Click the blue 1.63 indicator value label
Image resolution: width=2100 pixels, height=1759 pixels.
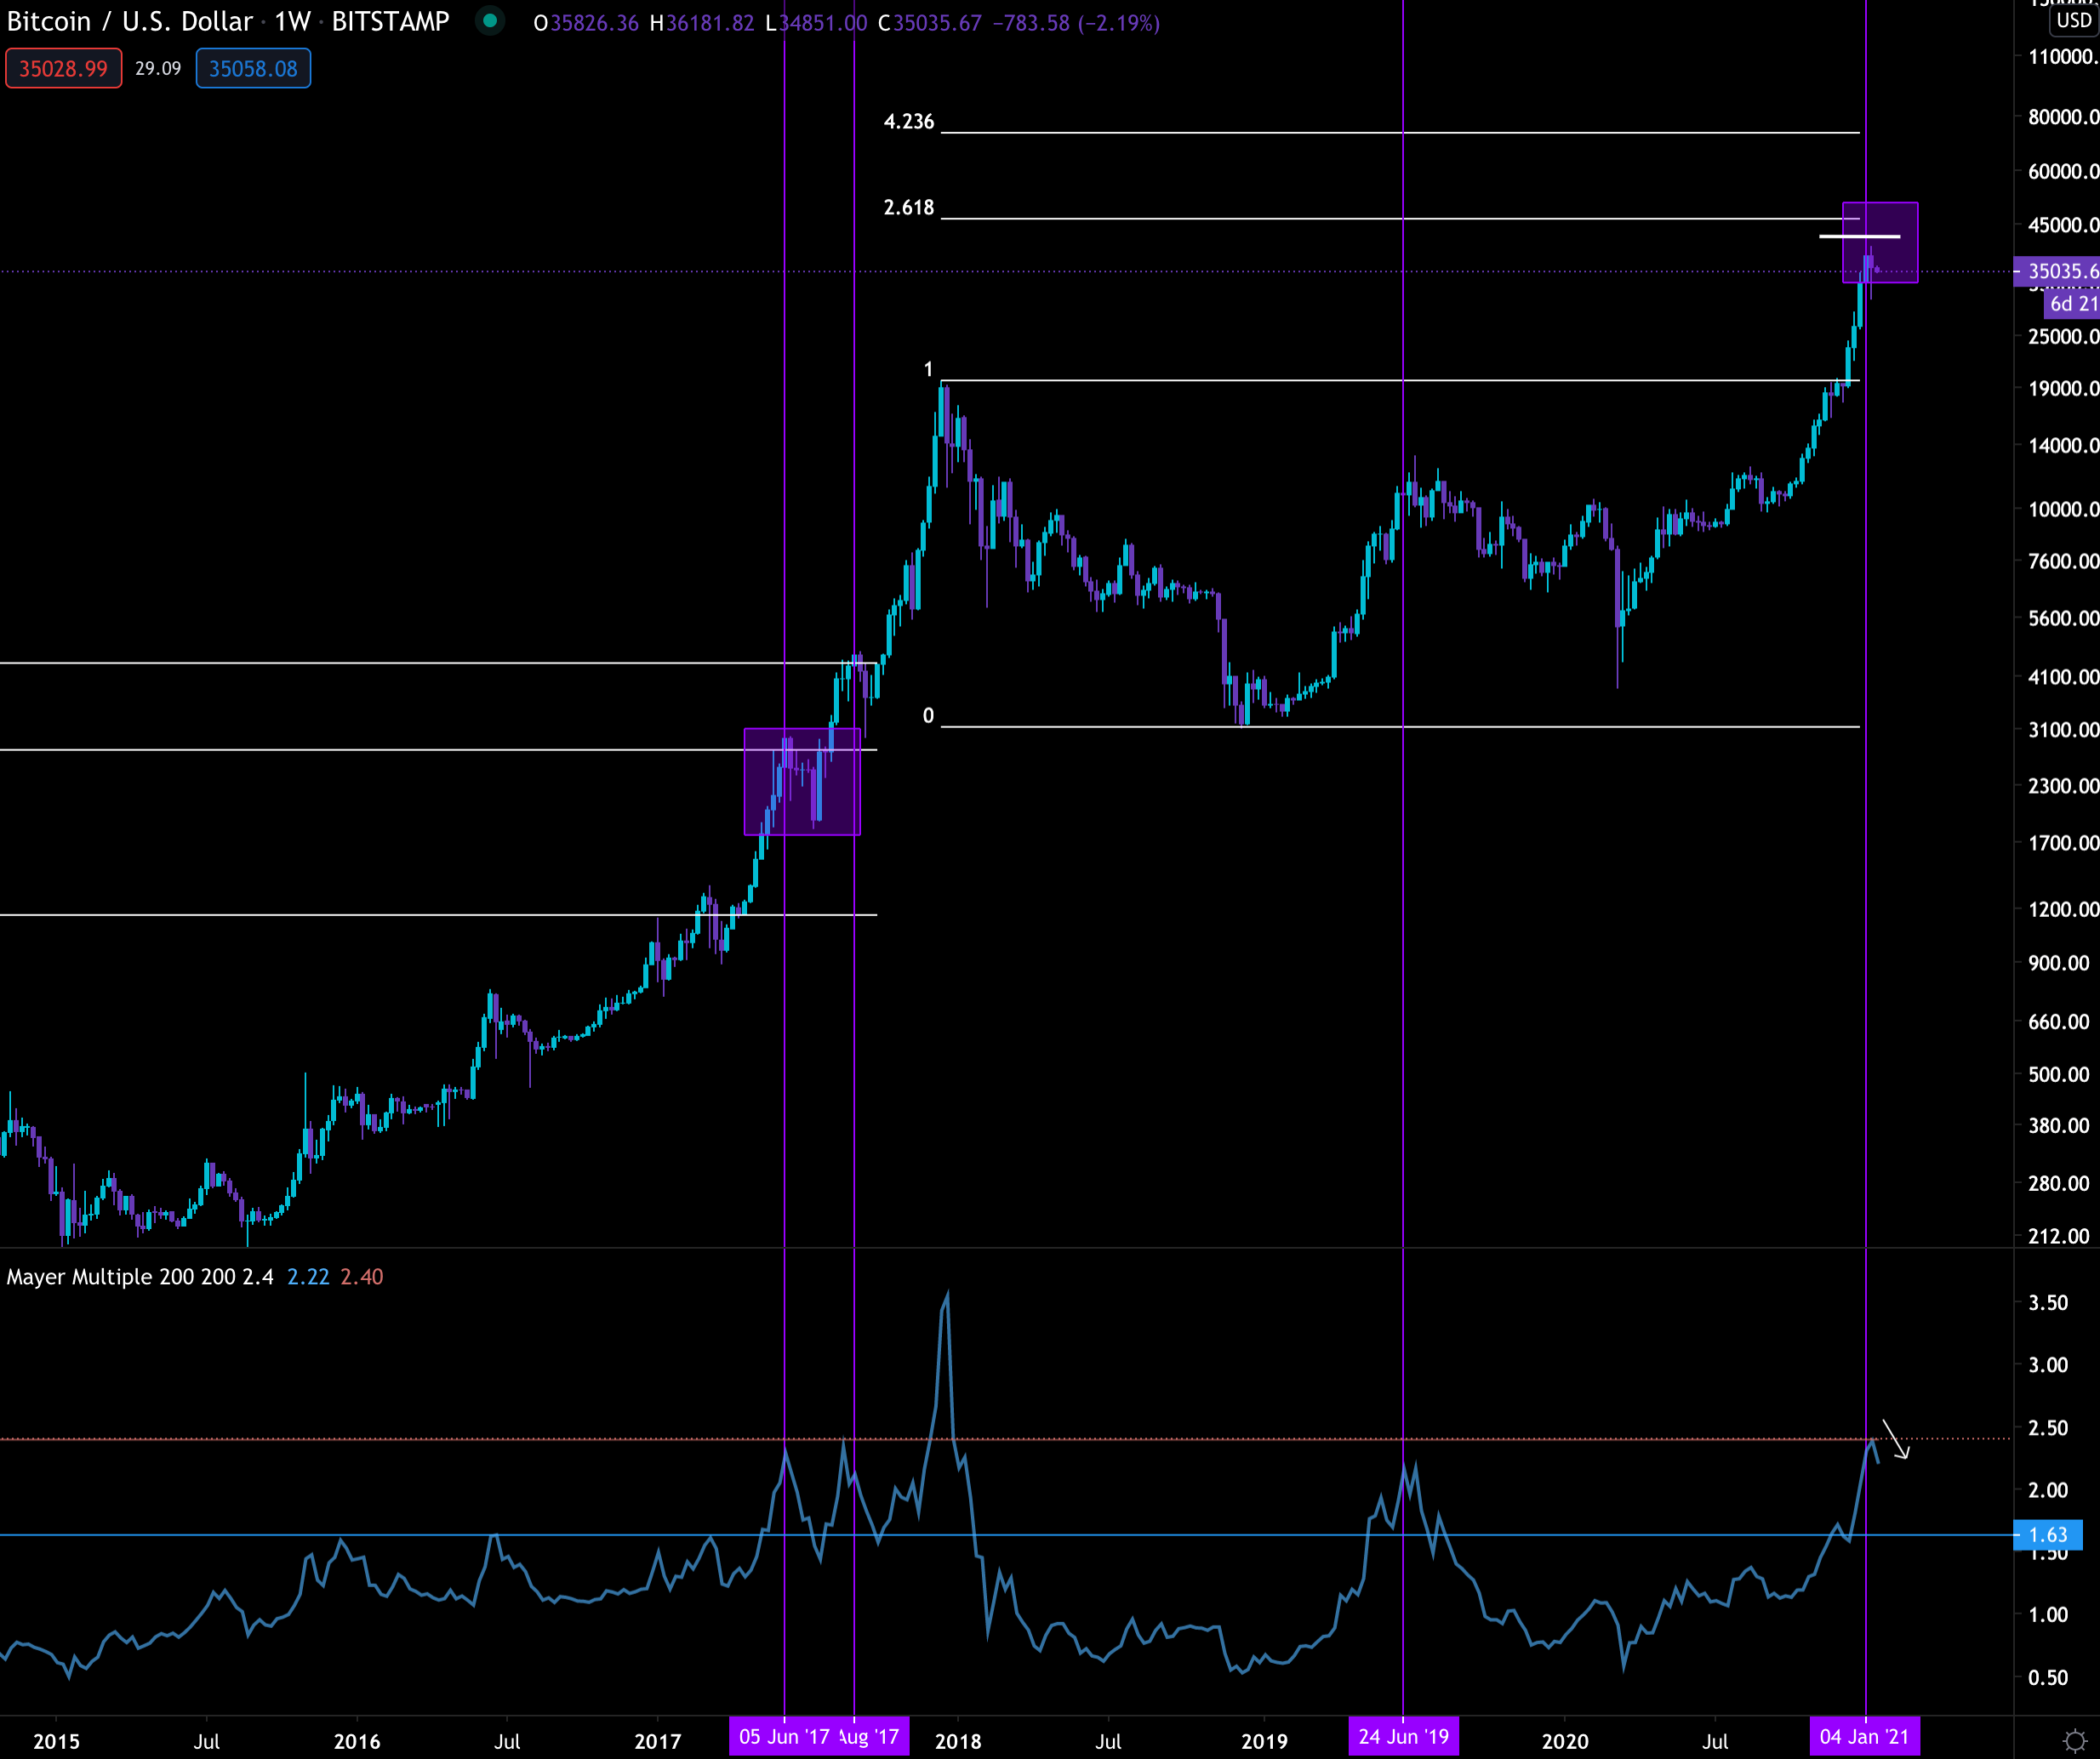[x=2047, y=1535]
